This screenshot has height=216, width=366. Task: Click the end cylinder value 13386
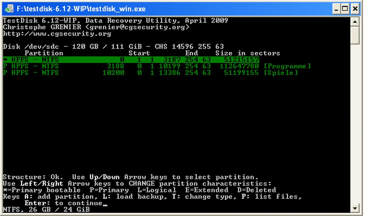pos(170,73)
